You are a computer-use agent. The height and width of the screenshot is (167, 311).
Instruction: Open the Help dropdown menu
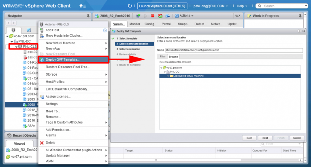pyautogui.click(x=242, y=6)
